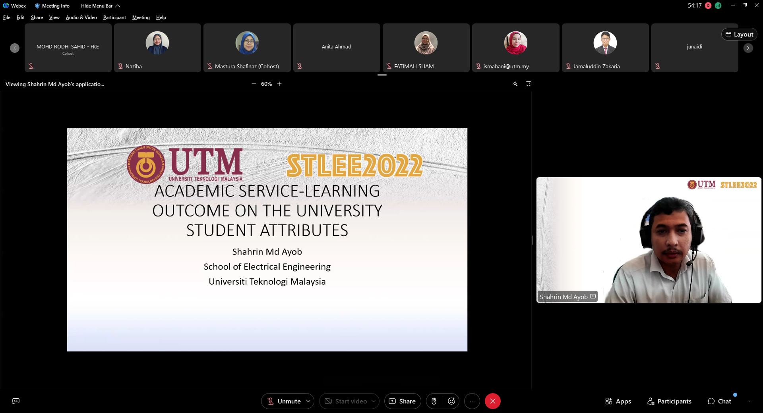Toggle closed captions icon at bottom left

pos(16,401)
